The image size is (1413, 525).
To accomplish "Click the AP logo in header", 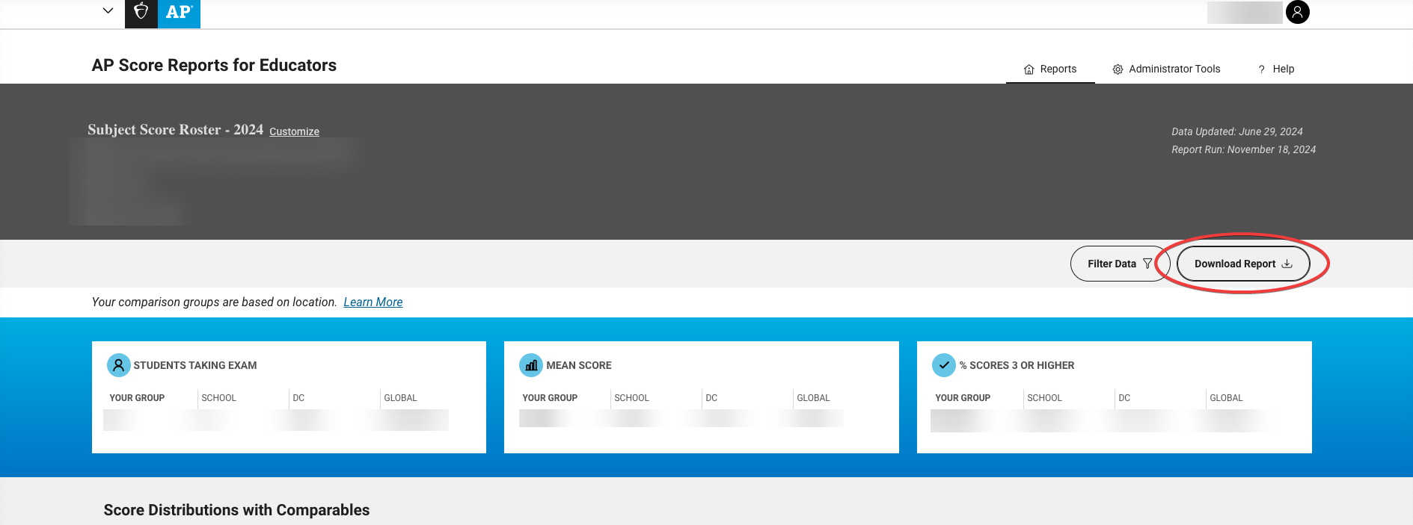I will point(180,13).
